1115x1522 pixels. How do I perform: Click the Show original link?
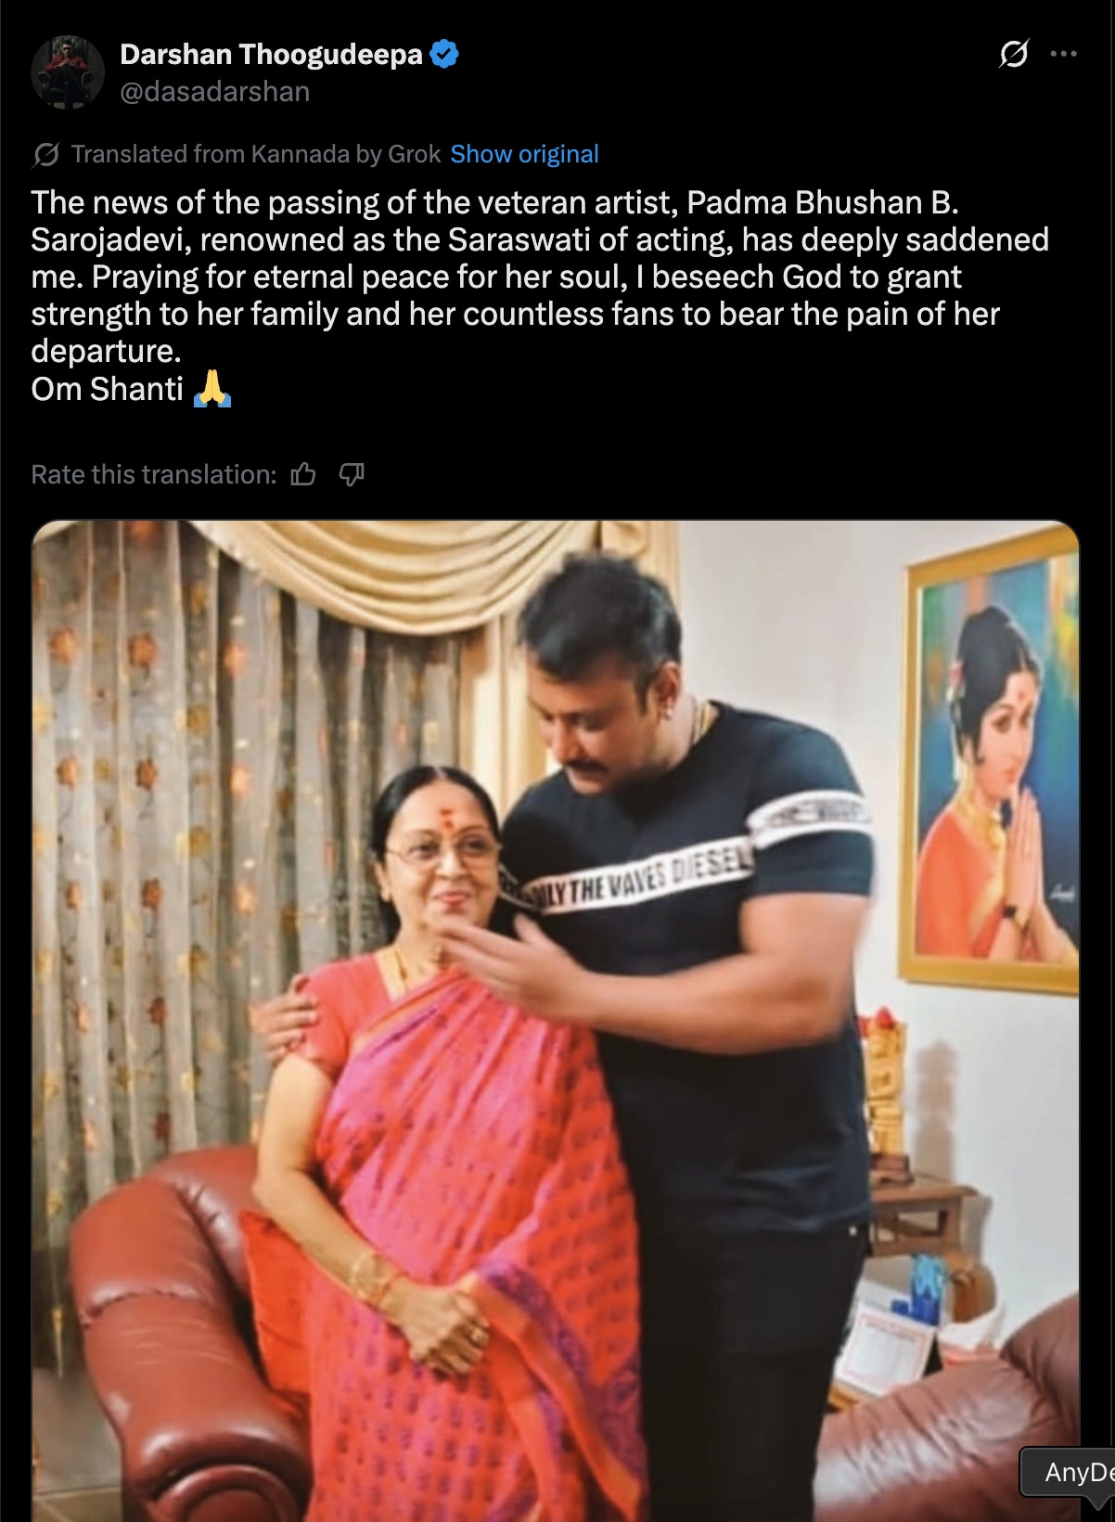pos(524,154)
